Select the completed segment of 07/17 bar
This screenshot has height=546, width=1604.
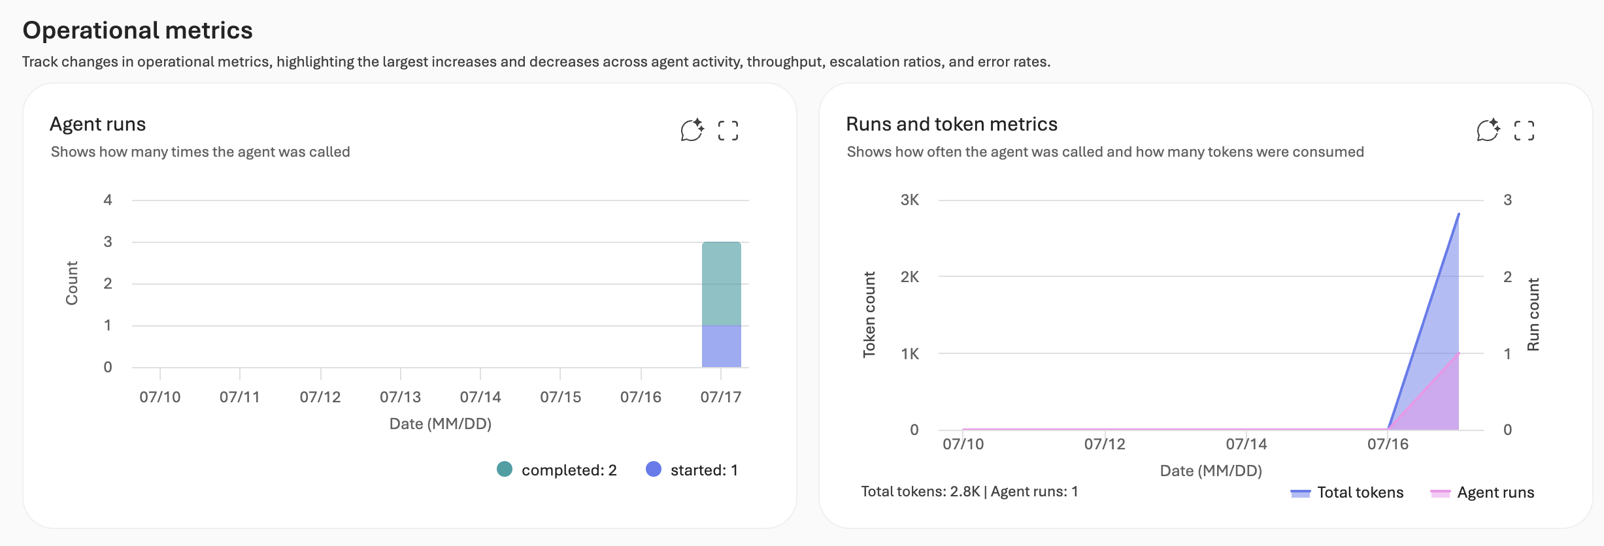pyautogui.click(x=722, y=283)
